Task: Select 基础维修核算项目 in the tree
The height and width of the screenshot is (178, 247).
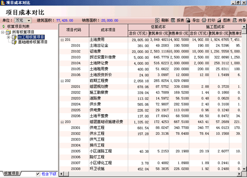Action: coord(33,42)
